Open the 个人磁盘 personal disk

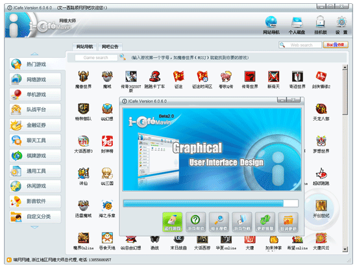(297, 22)
